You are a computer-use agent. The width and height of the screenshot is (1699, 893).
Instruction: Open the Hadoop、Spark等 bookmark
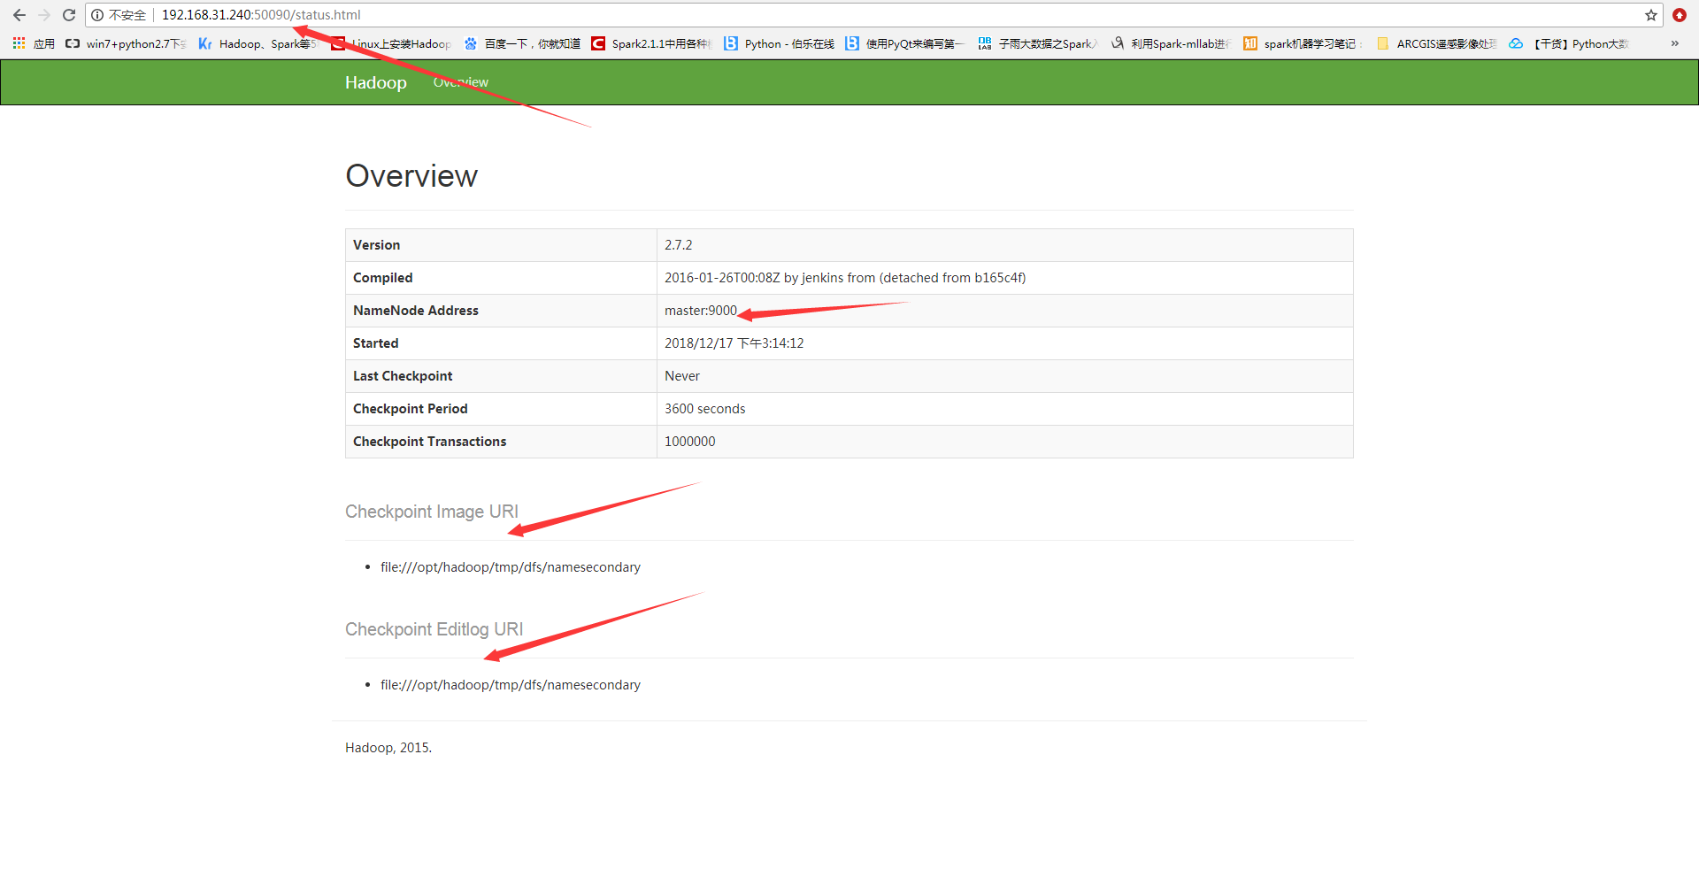(x=258, y=43)
